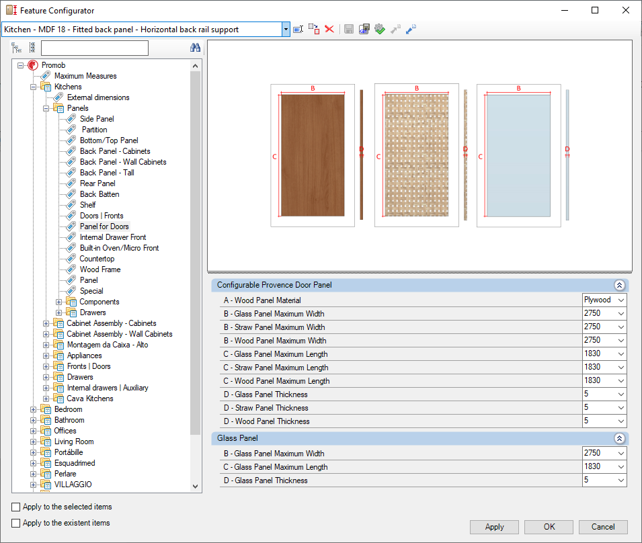Click the glass panel preview image
This screenshot has height=543, width=642.
pyautogui.click(x=519, y=155)
